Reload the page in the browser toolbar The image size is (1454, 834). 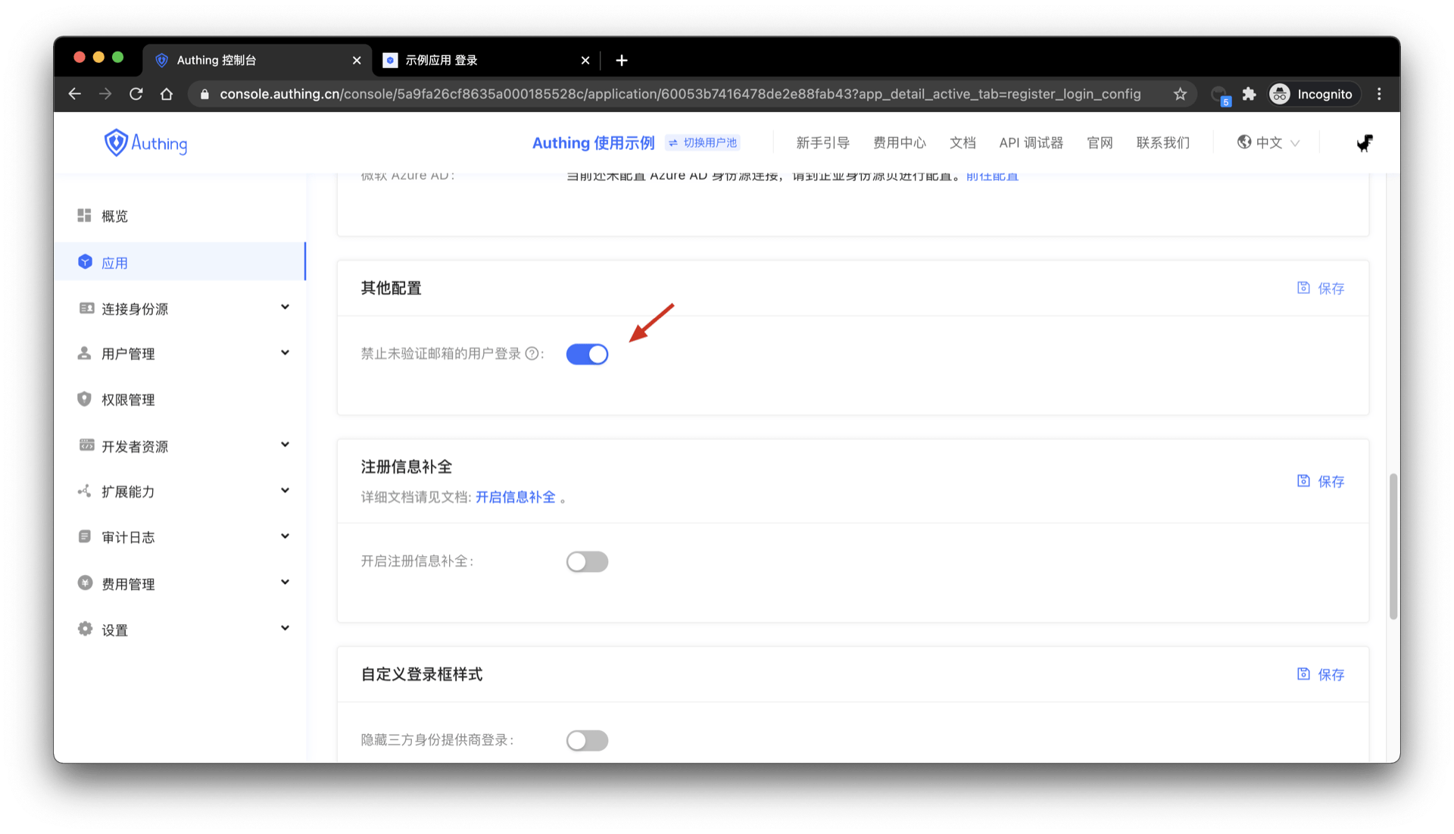136,94
